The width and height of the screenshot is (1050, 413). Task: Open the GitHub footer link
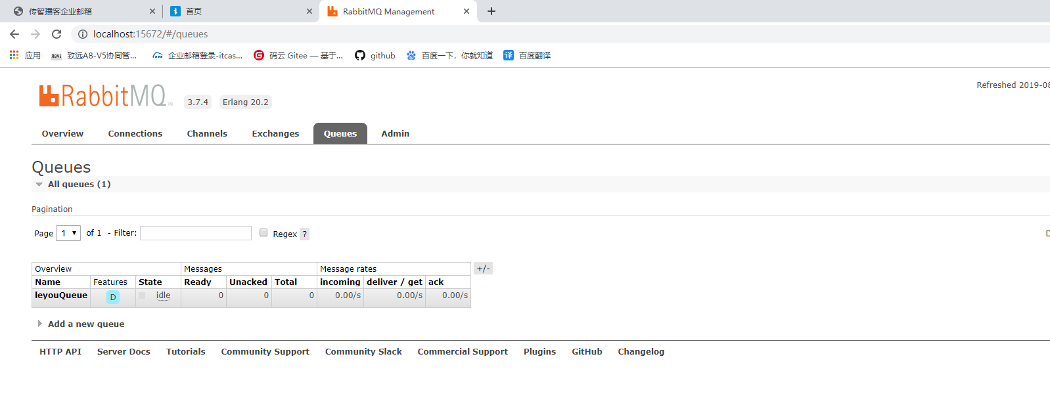587,351
